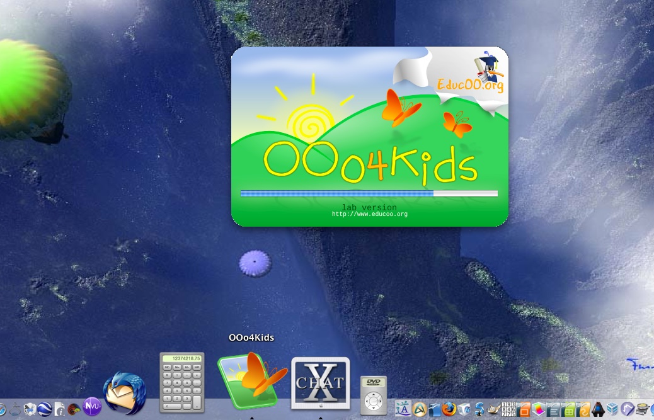
Task: Open the carabiner-shaped dock icon
Action: [x=15, y=409]
